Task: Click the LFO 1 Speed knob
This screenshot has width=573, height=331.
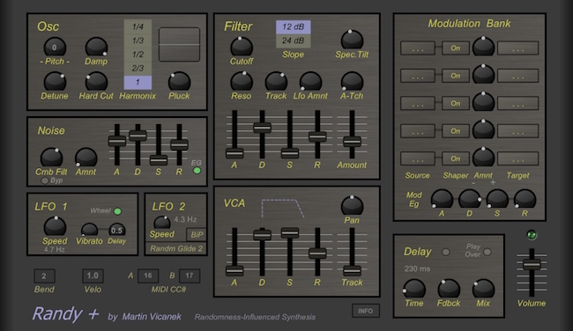Action: [55, 226]
